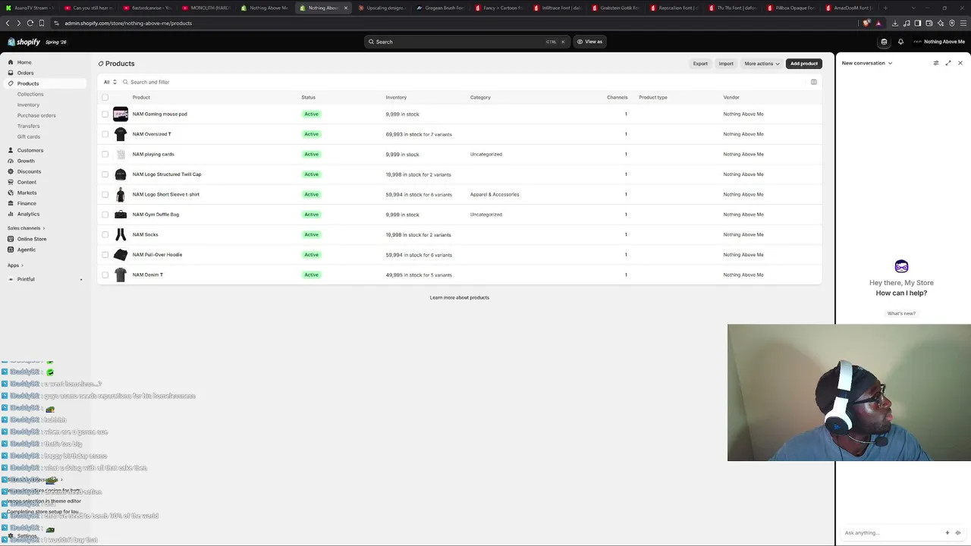Follow the Learn more about products link
The width and height of the screenshot is (971, 546).
(460, 297)
